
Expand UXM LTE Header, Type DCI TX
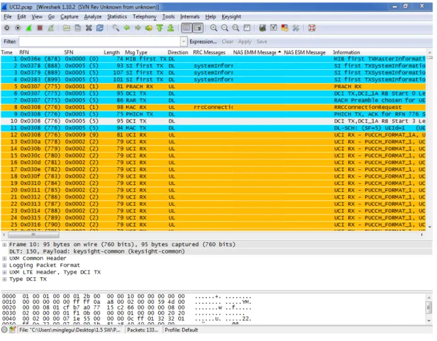(x=4, y=272)
